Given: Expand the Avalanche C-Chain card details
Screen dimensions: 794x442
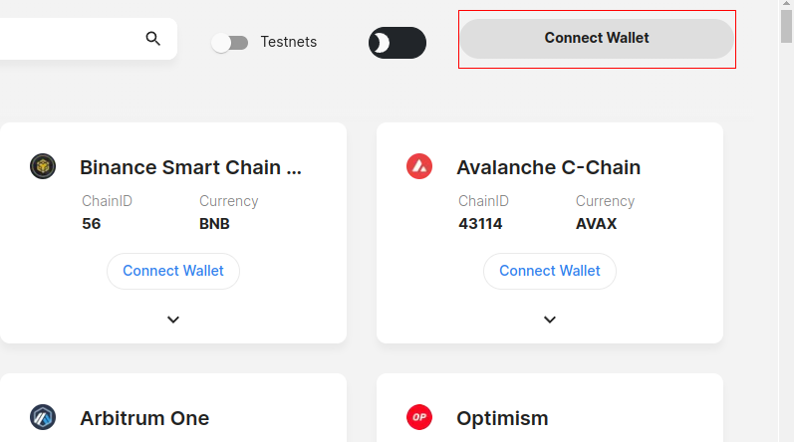Looking at the screenshot, I should (550, 320).
